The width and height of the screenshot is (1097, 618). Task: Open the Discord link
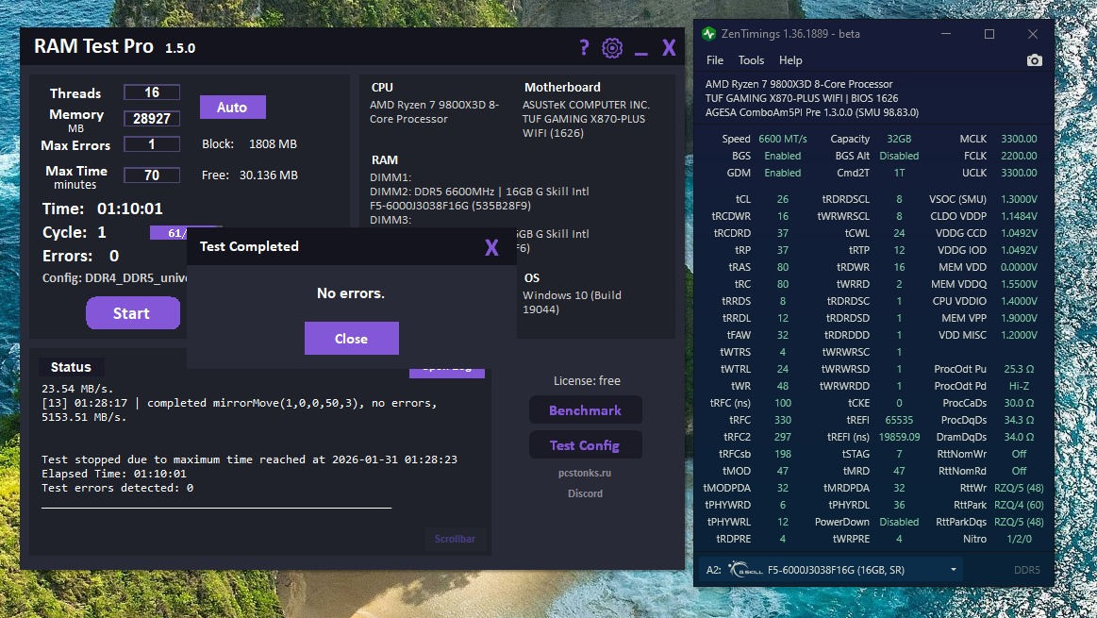tap(585, 493)
